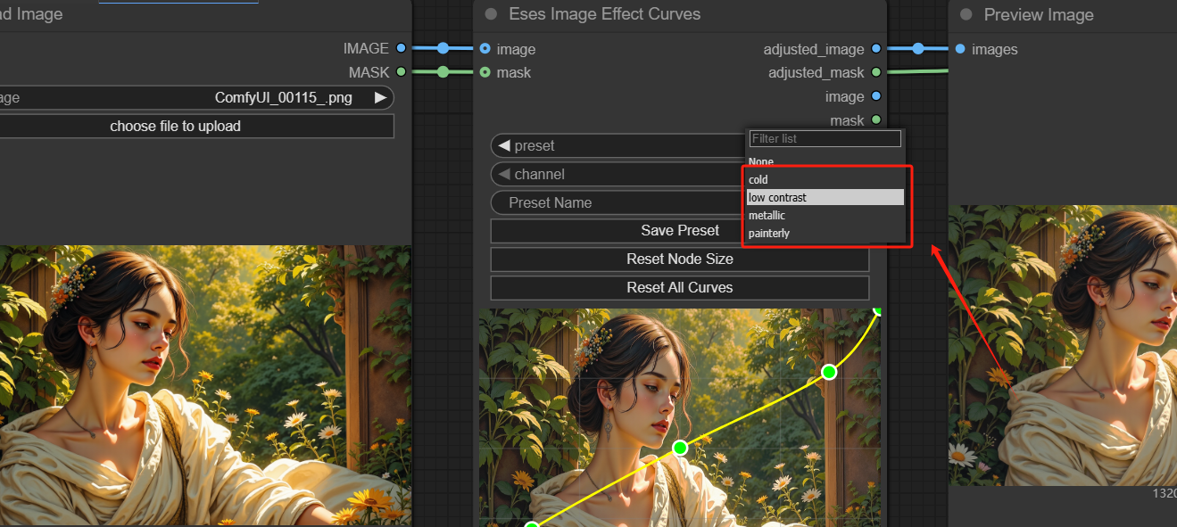Image resolution: width=1177 pixels, height=527 pixels.
Task: Select the bottom-left curve control point
Action: 531,523
